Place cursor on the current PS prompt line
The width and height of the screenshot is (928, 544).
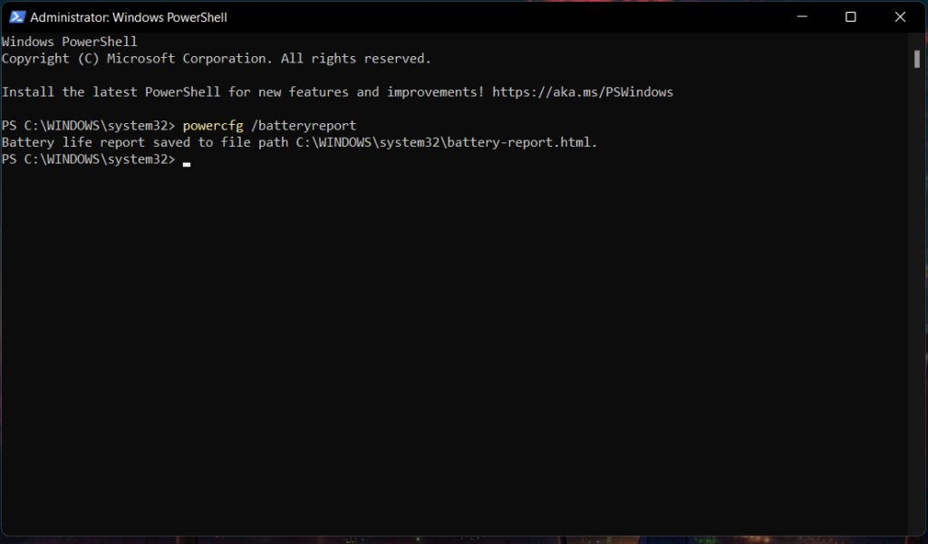[x=91, y=159]
